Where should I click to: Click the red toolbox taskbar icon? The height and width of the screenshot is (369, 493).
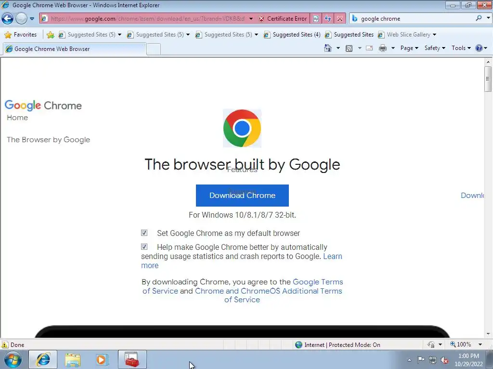tap(132, 359)
